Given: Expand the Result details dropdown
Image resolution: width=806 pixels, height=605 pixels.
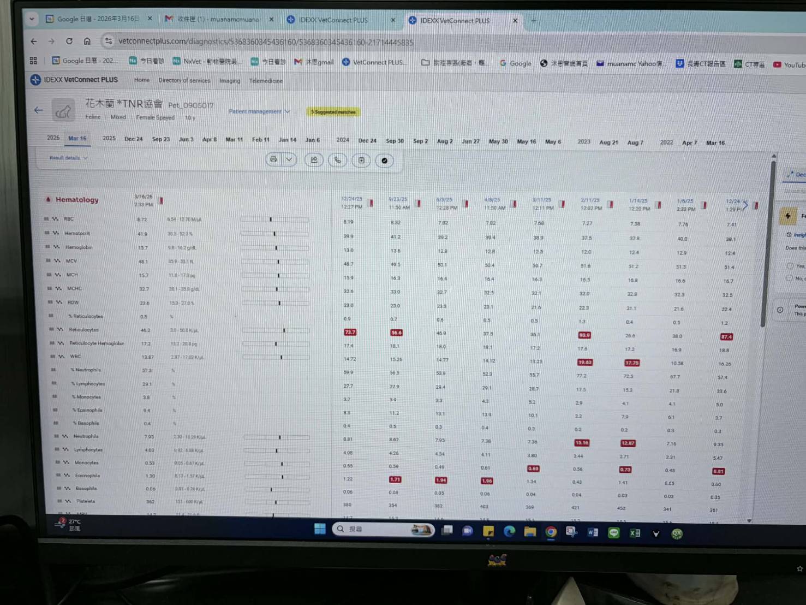Looking at the screenshot, I should (68, 158).
